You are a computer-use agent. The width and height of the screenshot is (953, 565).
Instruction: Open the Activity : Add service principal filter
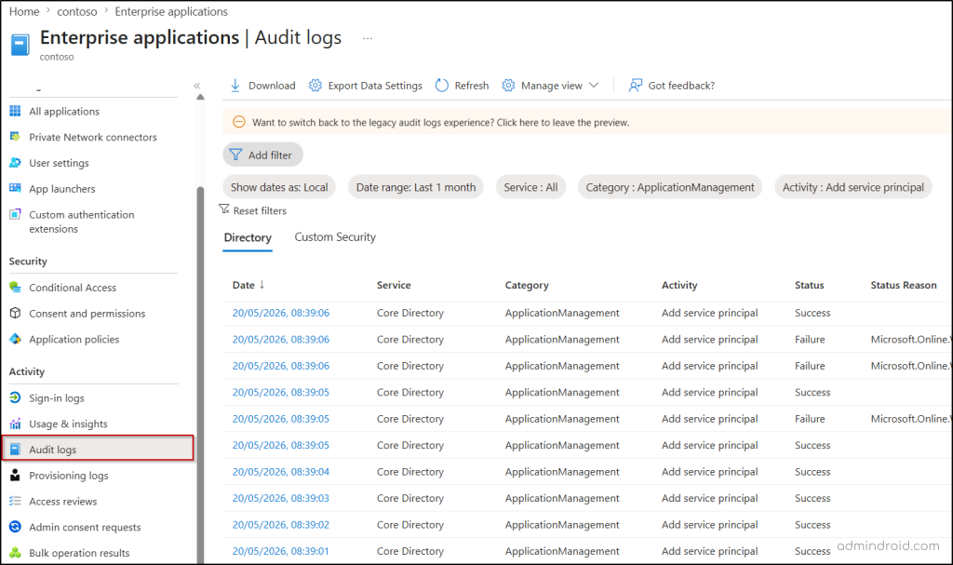[x=852, y=187]
